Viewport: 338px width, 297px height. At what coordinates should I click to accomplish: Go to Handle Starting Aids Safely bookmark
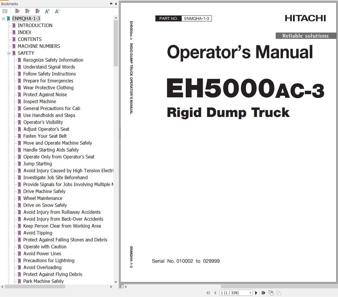(51, 150)
